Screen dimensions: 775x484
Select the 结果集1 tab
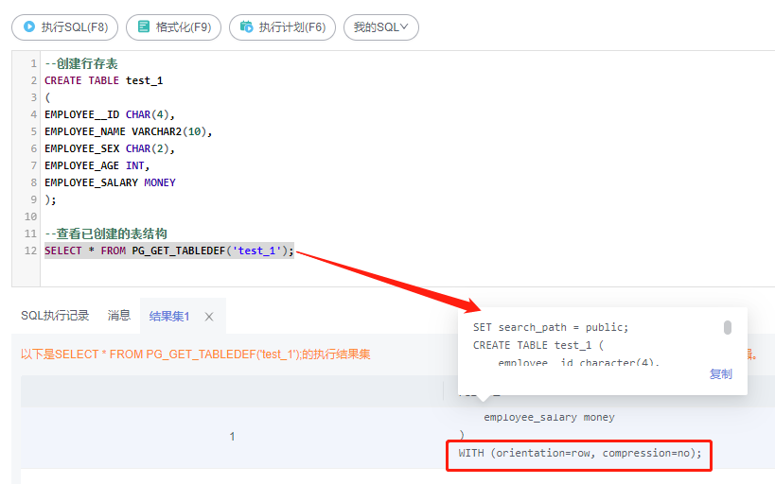169,316
